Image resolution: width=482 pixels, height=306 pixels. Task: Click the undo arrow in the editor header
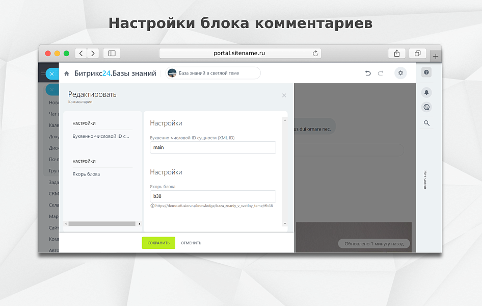tap(368, 73)
